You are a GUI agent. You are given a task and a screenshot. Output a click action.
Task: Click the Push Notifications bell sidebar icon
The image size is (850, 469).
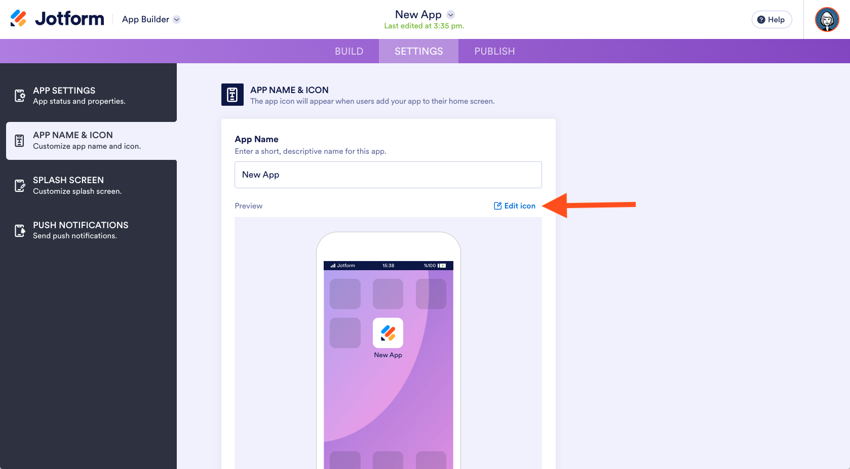click(x=20, y=231)
